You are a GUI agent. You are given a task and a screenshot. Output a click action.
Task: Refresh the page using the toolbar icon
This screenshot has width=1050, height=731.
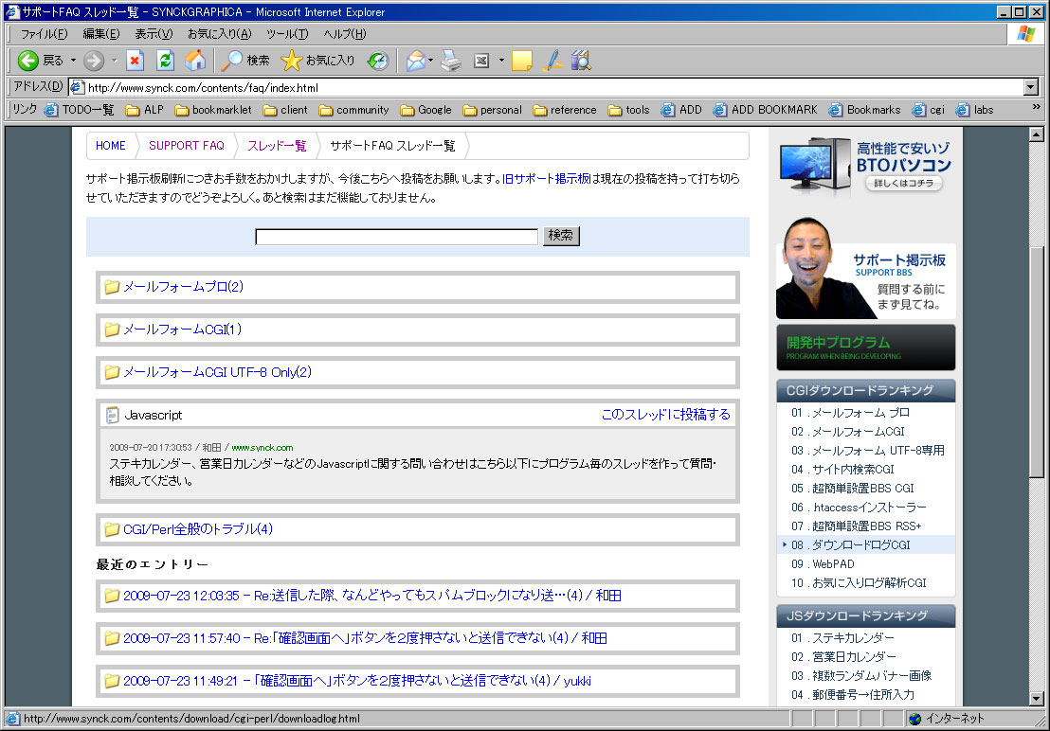(x=166, y=61)
